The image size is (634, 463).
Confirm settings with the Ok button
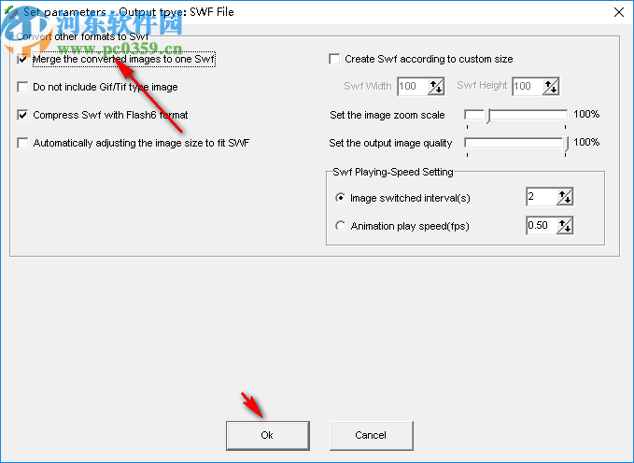[268, 436]
